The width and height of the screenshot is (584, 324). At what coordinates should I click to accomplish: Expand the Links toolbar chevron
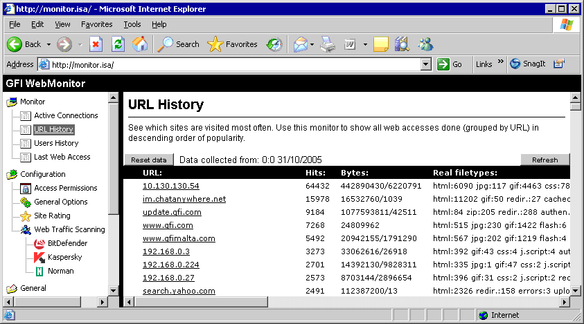(501, 61)
